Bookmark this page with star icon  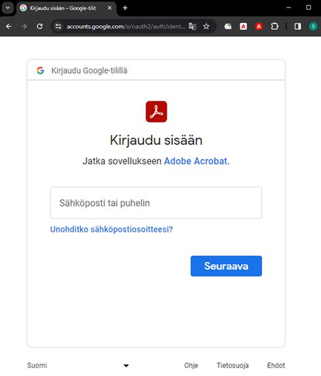206,26
